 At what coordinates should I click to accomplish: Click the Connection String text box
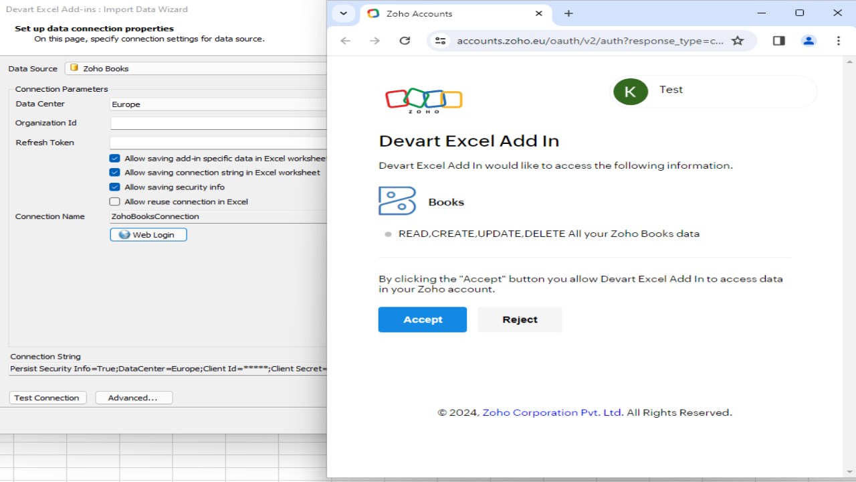pos(168,369)
